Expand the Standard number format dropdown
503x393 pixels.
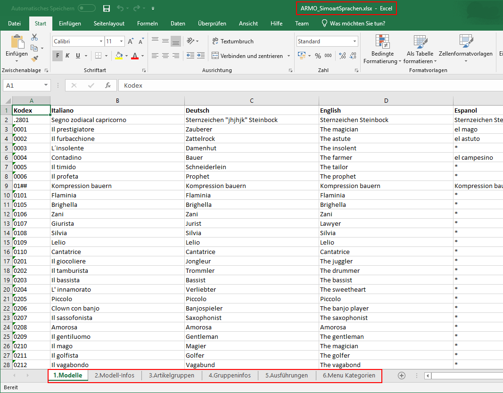click(x=355, y=41)
